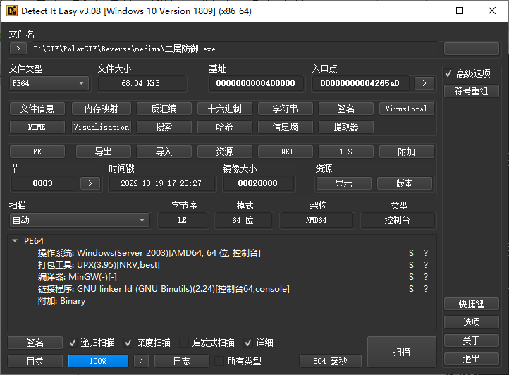The height and width of the screenshot is (375, 509).
Task: Enable the 所有类型 checkbox
Action: click(219, 361)
